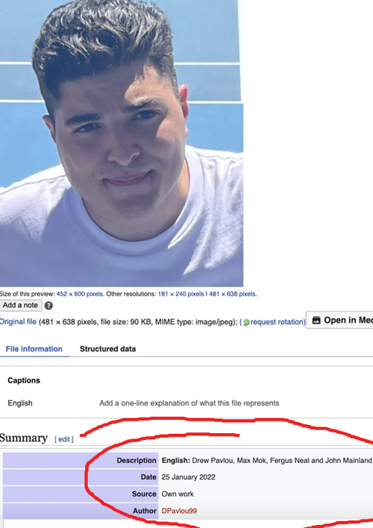Screen dimensions: 373x528
Task: Click the Captions heading
Action: tap(24, 381)
